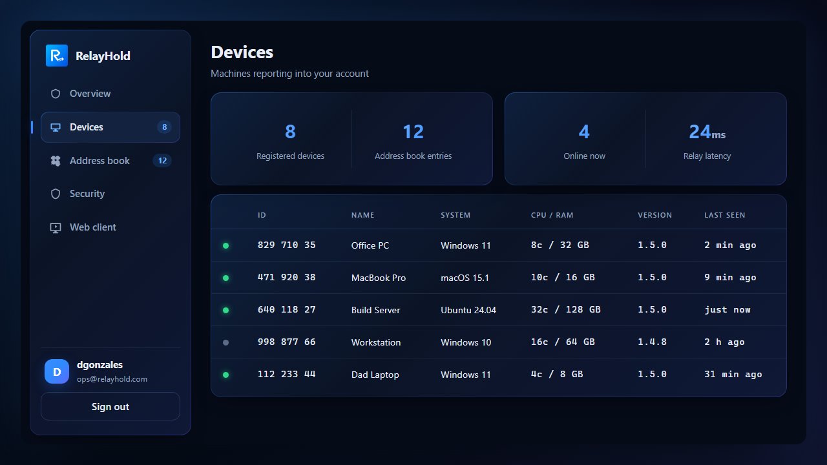Click the Security shield icon
827x465 pixels.
(56, 194)
